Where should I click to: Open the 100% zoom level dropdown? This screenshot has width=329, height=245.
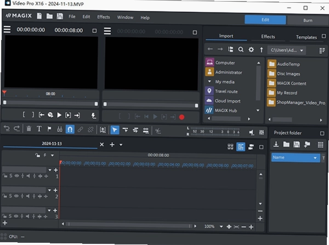coord(221,226)
